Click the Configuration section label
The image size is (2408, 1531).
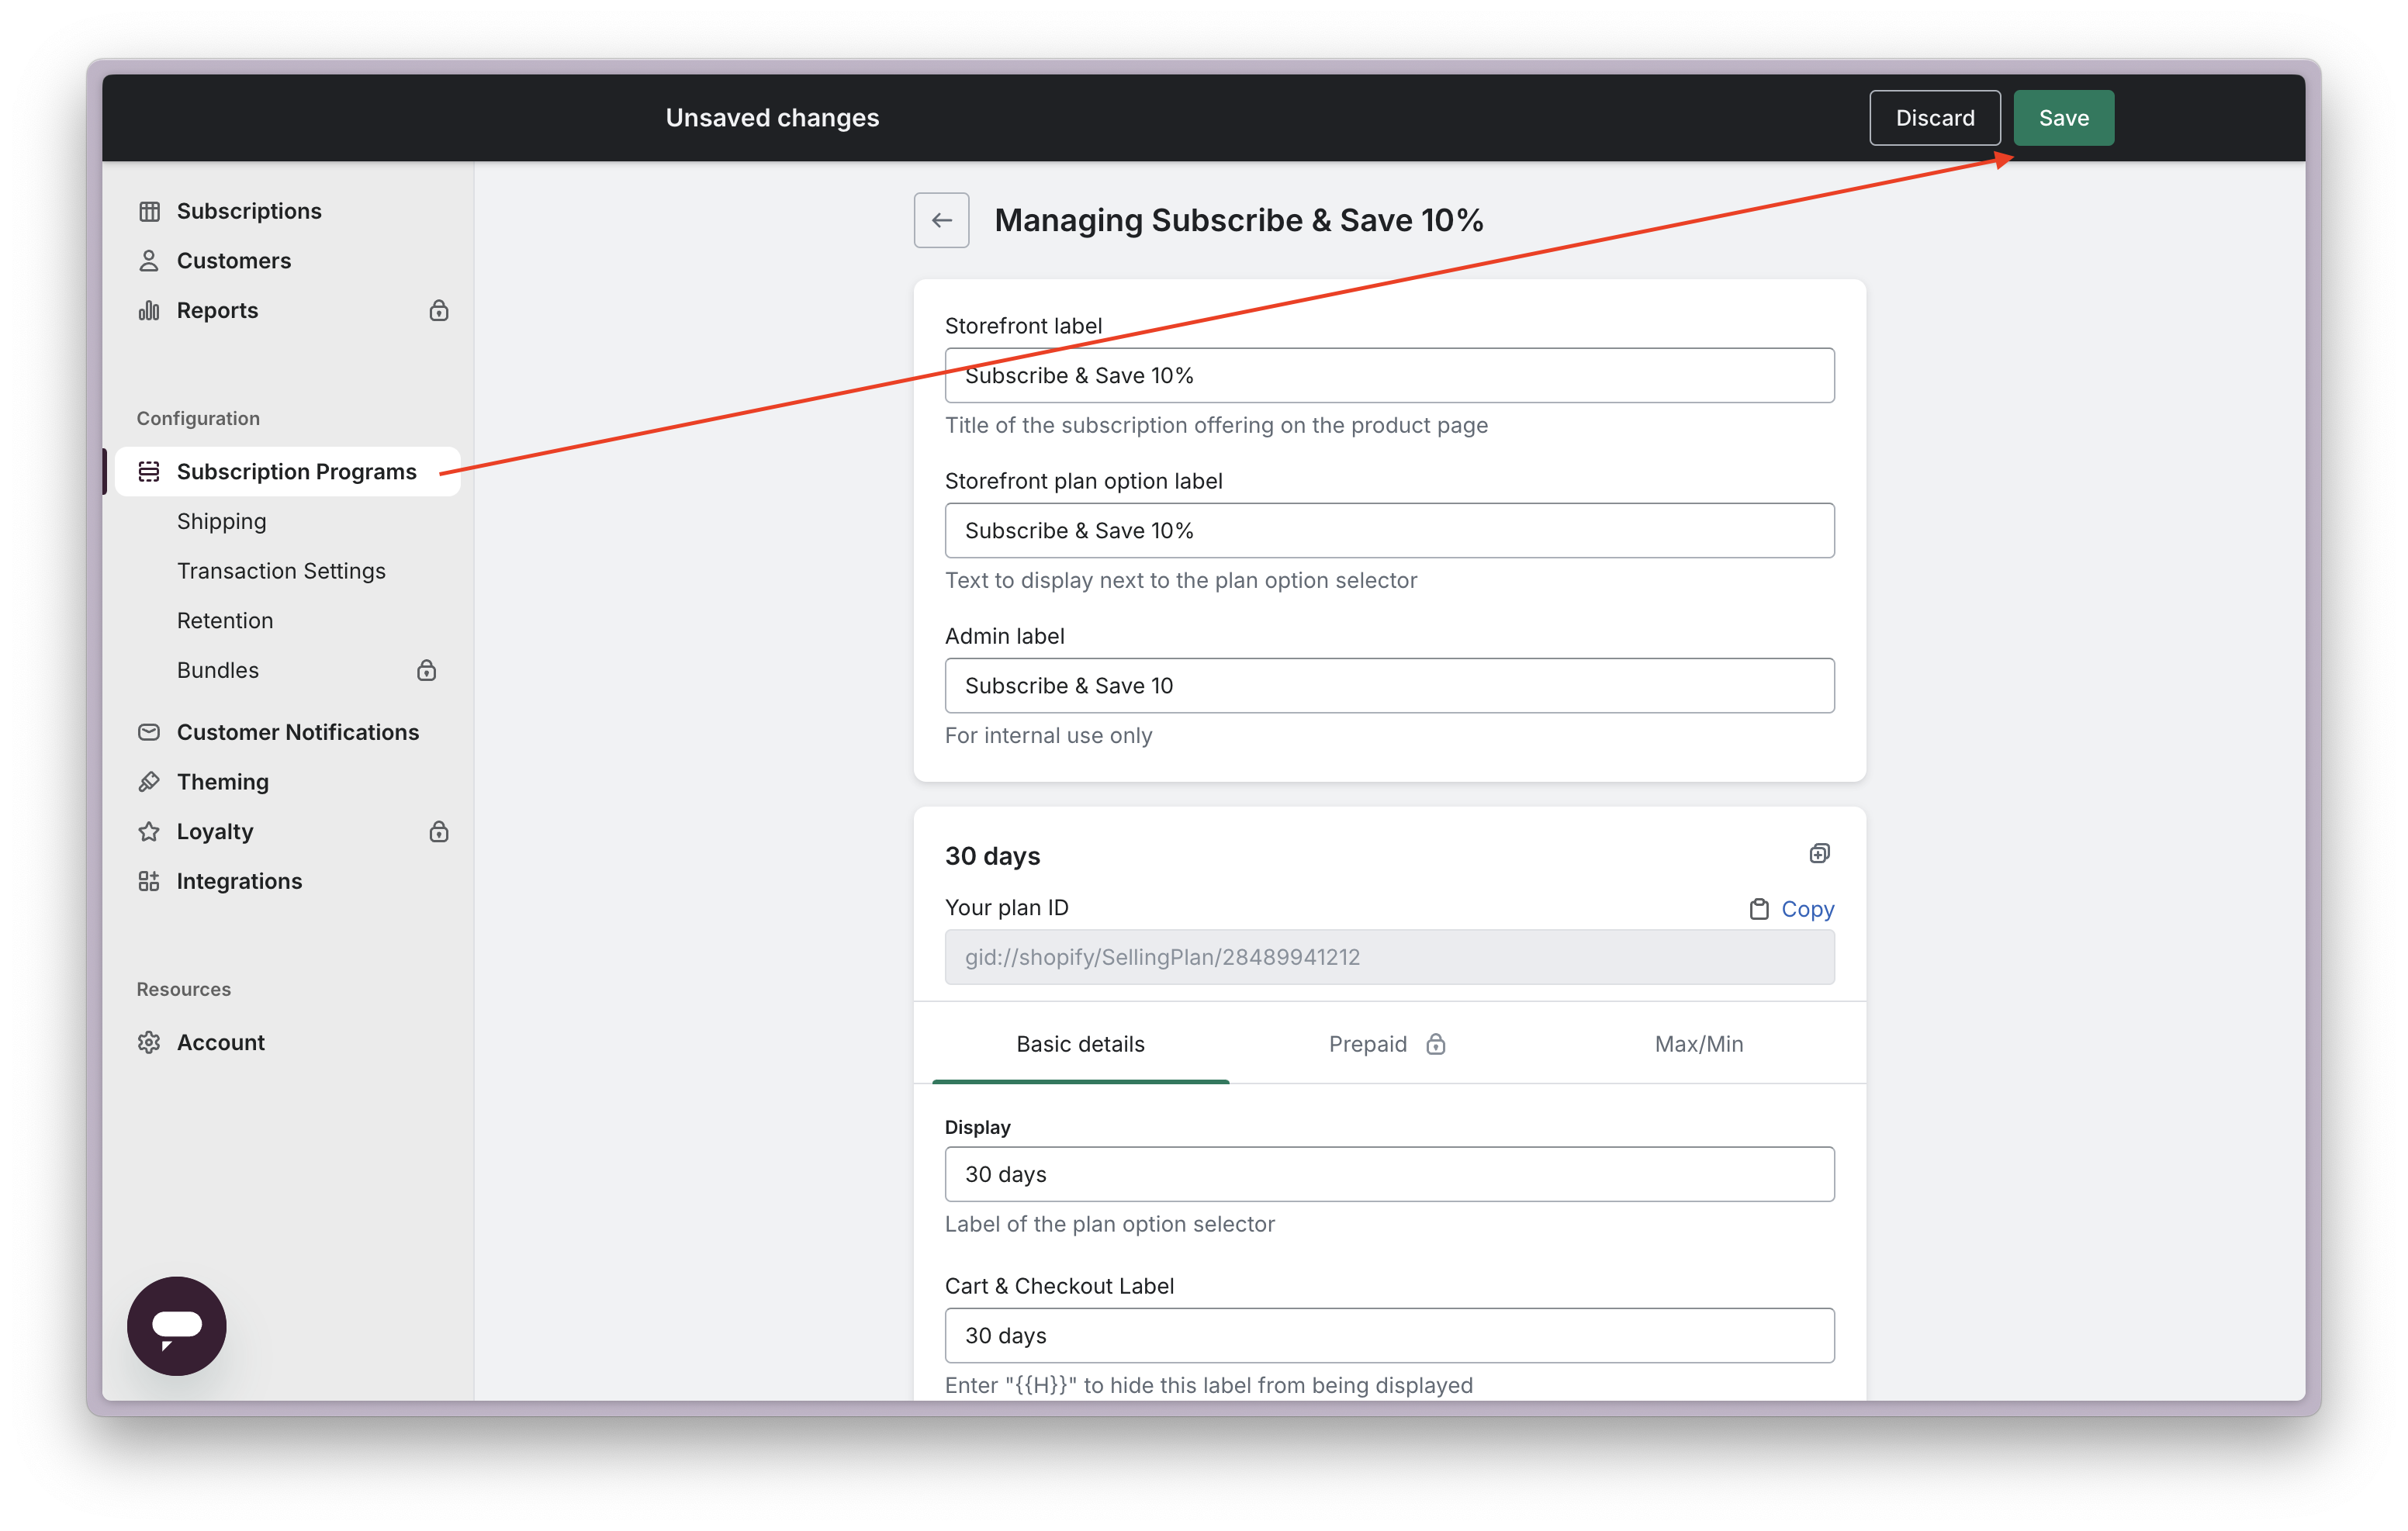[198, 418]
